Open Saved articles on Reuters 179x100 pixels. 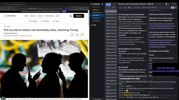(56, 21)
